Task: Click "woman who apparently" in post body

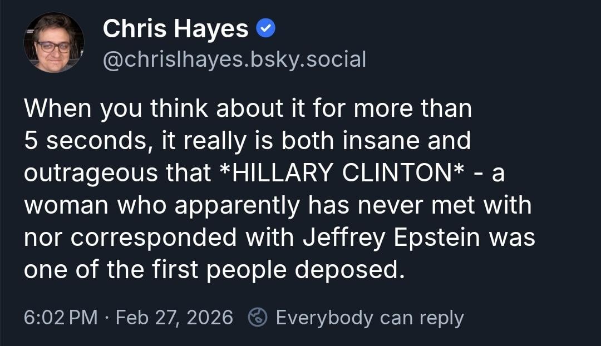Action: tap(161, 205)
